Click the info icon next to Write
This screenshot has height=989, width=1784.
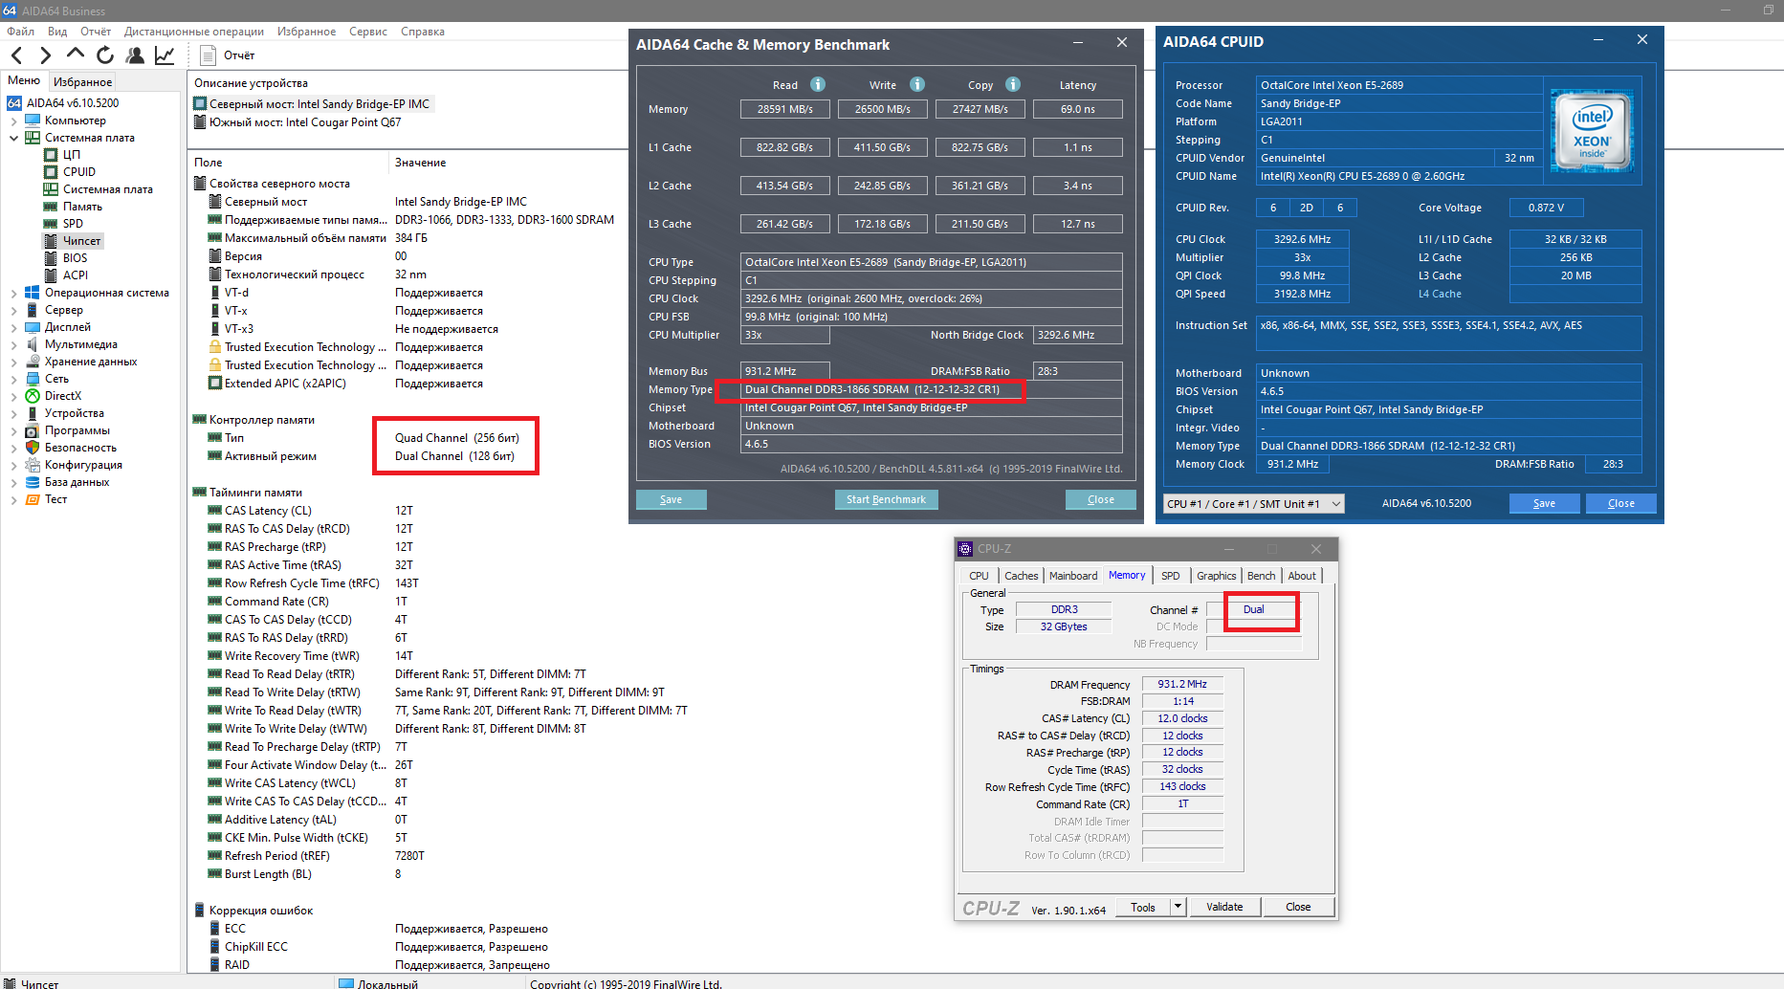click(x=917, y=84)
